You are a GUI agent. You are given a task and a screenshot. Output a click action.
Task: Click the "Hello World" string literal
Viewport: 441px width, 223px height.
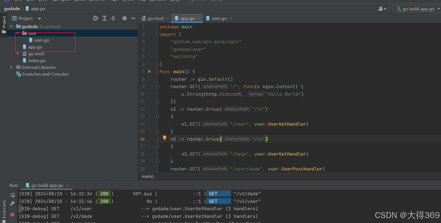coord(283,94)
